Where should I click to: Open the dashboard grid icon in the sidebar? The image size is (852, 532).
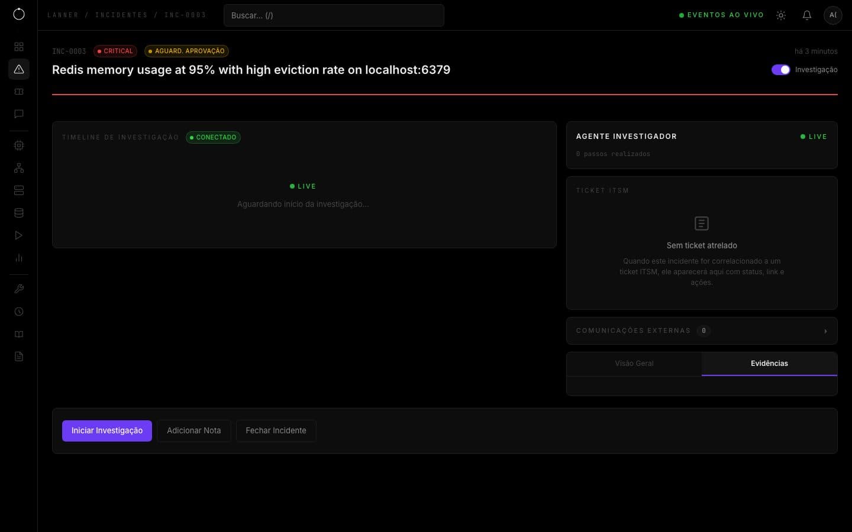19,47
